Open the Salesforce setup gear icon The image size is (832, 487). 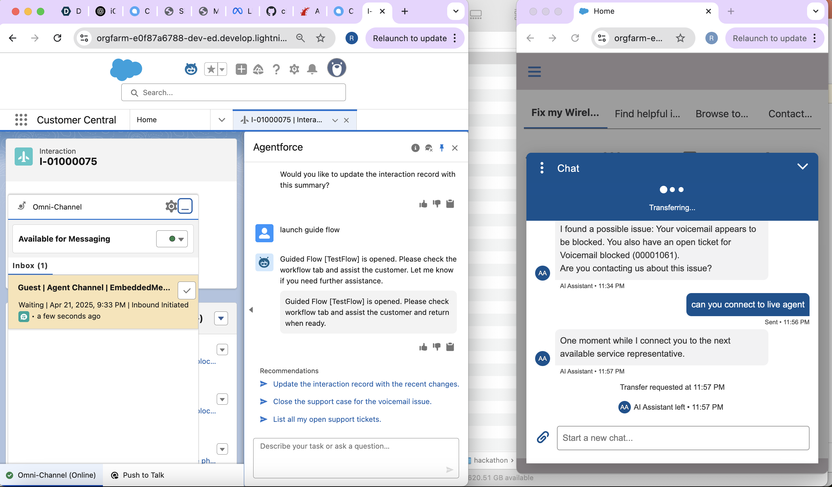pyautogui.click(x=294, y=69)
